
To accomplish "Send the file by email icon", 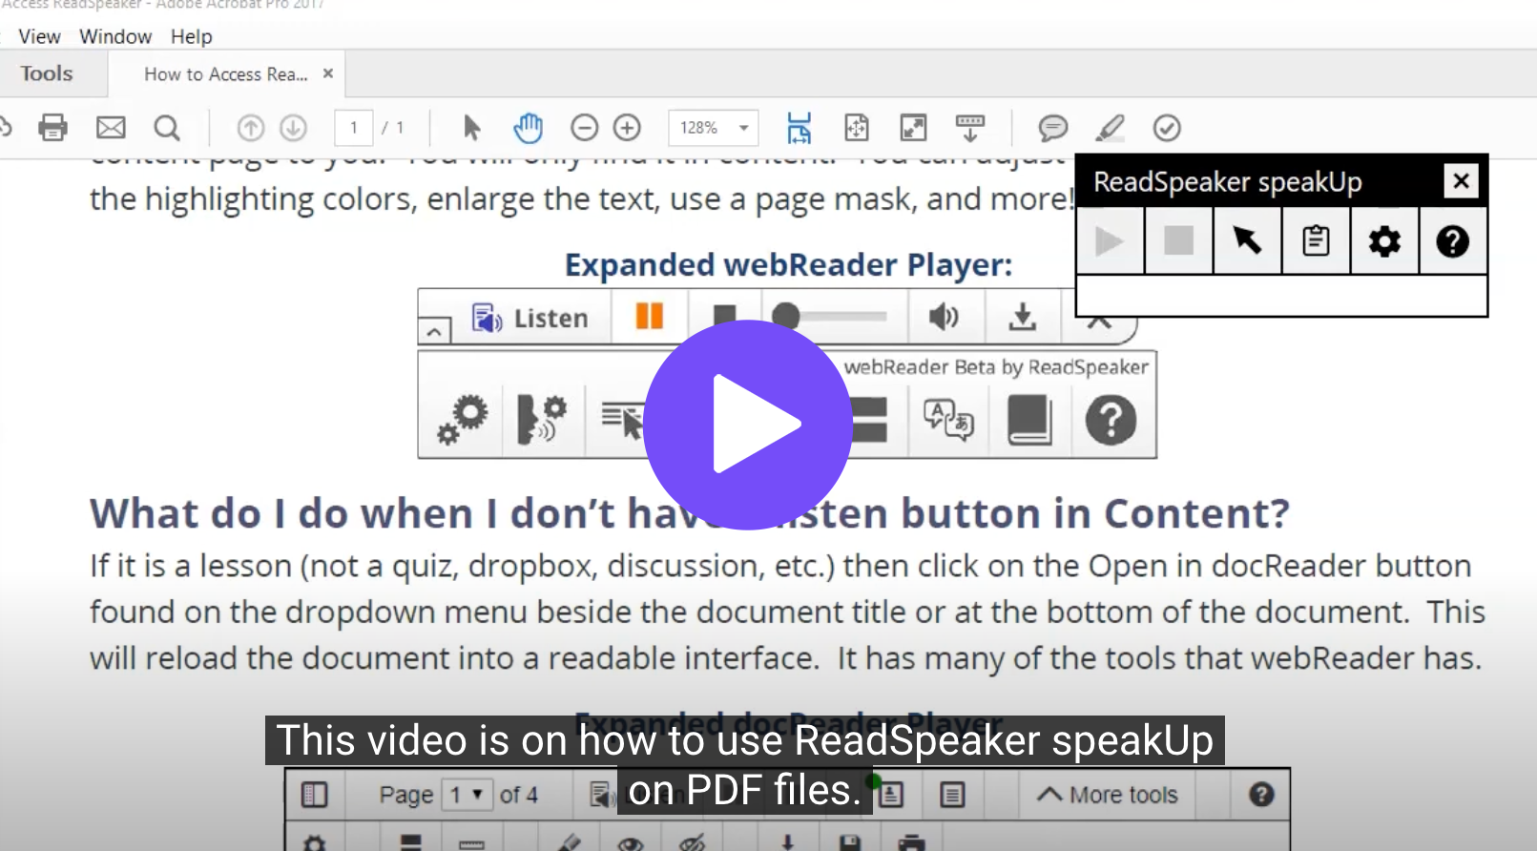I will [111, 127].
